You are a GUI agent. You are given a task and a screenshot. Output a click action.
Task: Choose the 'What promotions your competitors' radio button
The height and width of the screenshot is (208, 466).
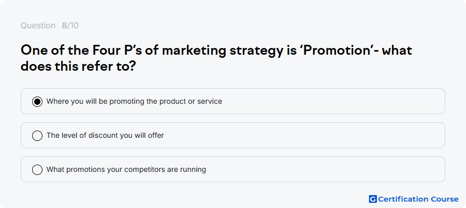tap(37, 170)
